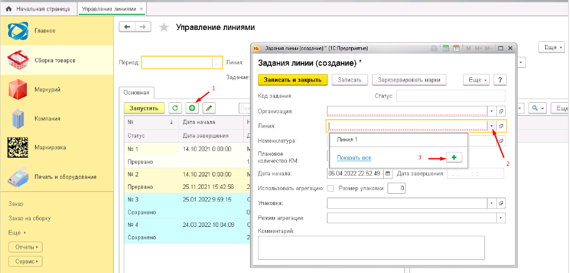Click the Запустить button
Screen dimensions: 570x273
click(x=144, y=108)
